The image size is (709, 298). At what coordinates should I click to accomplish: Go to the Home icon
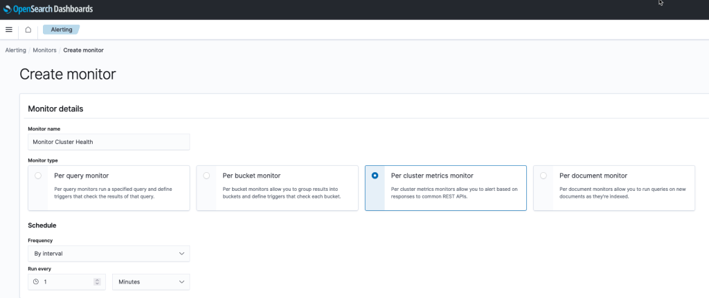[x=28, y=30]
